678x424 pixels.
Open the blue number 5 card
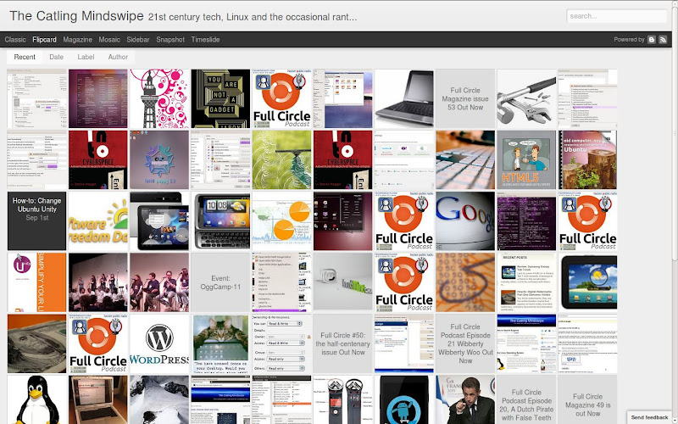(x=465, y=282)
